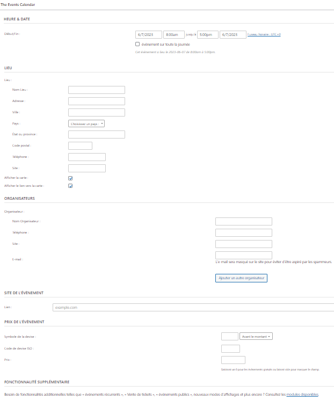This screenshot has height=400, width=334.
Task: Click the venue 'Adresse' input field
Action: tap(97, 101)
